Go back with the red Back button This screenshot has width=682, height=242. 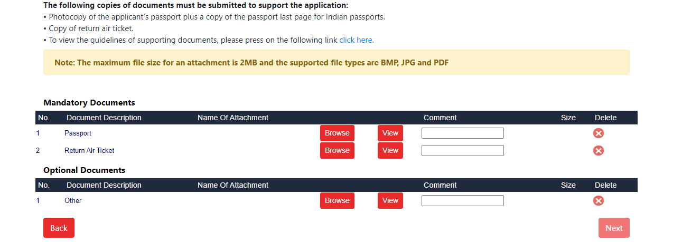tap(59, 228)
